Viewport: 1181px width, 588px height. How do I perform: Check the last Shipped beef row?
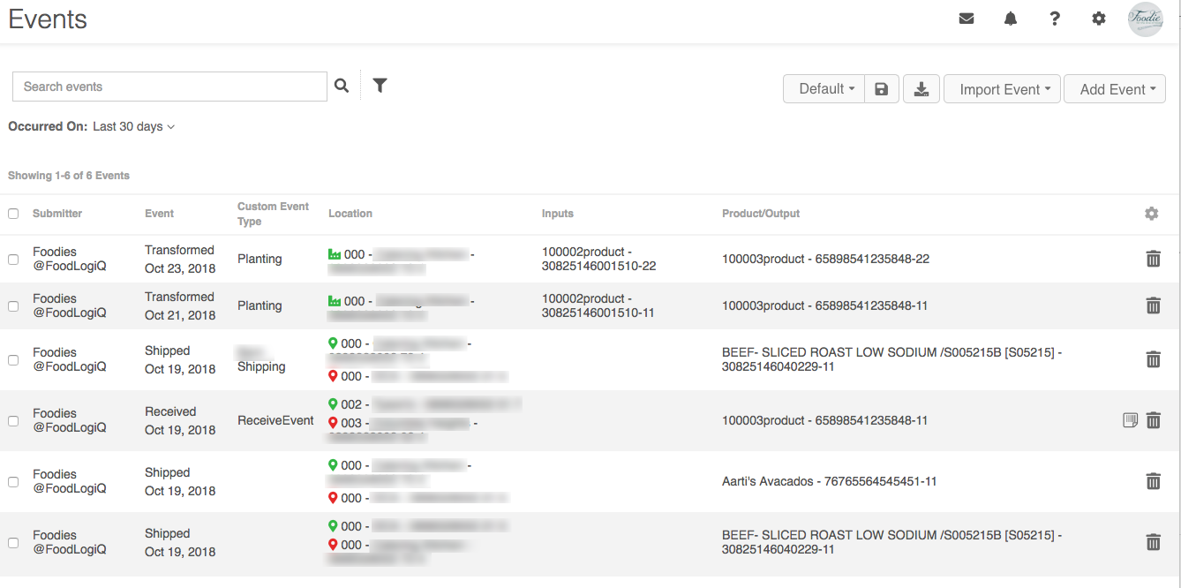pyautogui.click(x=13, y=543)
